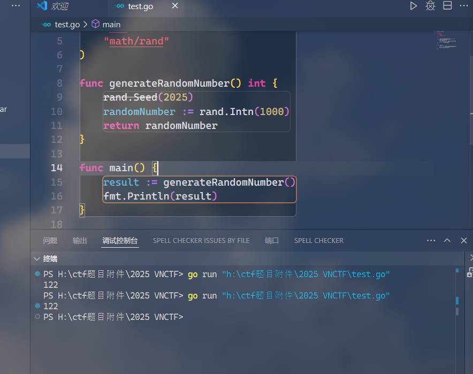Open panel more actions ellipsis
Screen dimensions: 473x374
[431, 241]
